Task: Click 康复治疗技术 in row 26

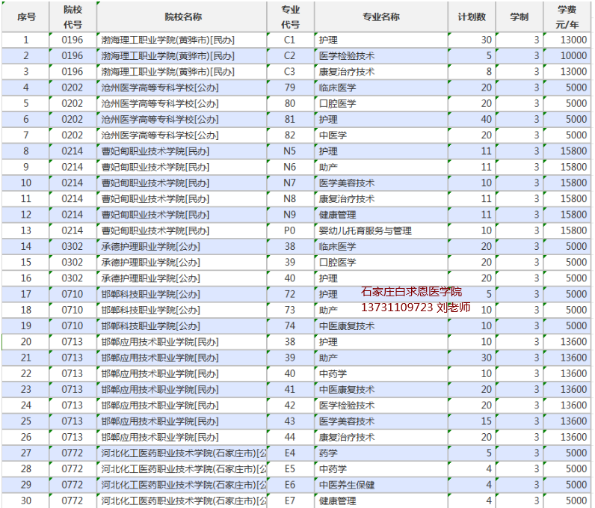Action: tap(347, 438)
